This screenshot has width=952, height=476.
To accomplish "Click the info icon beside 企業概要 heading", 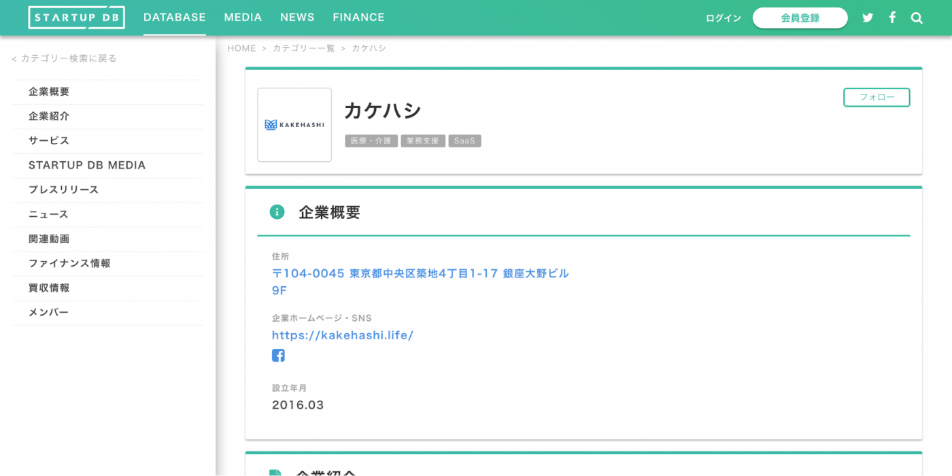I will pos(277,211).
